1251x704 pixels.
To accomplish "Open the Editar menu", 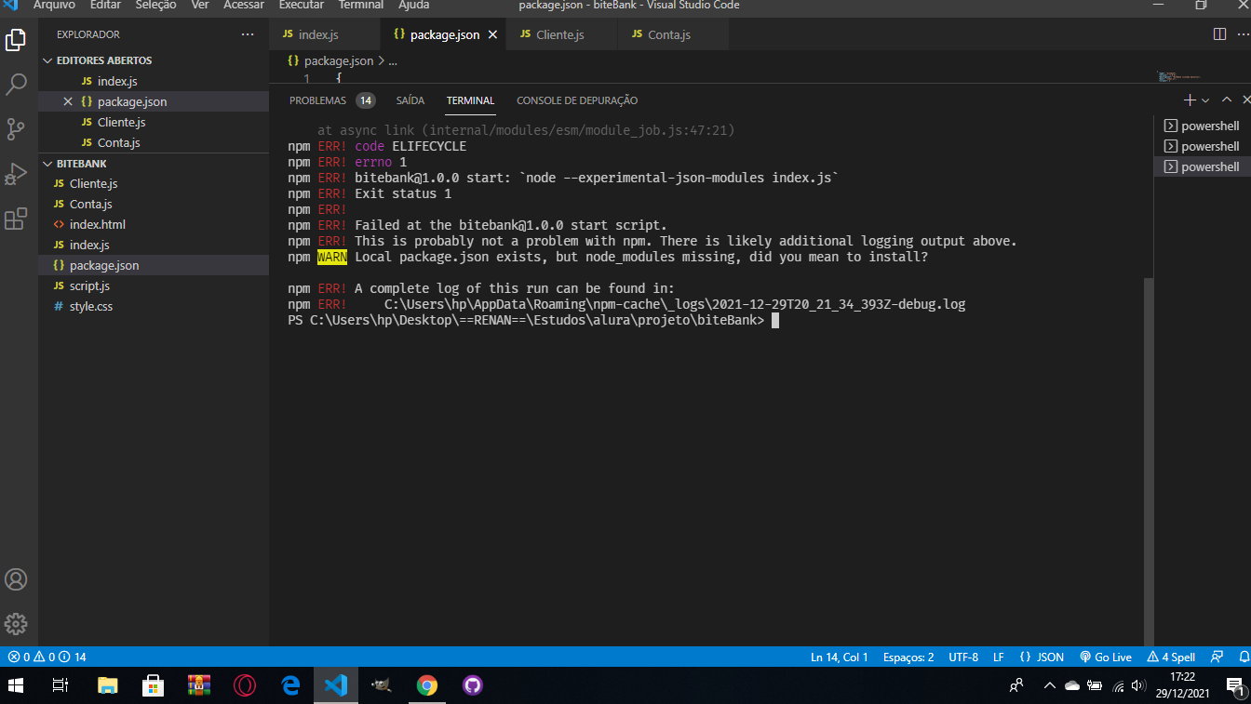I will (x=105, y=6).
